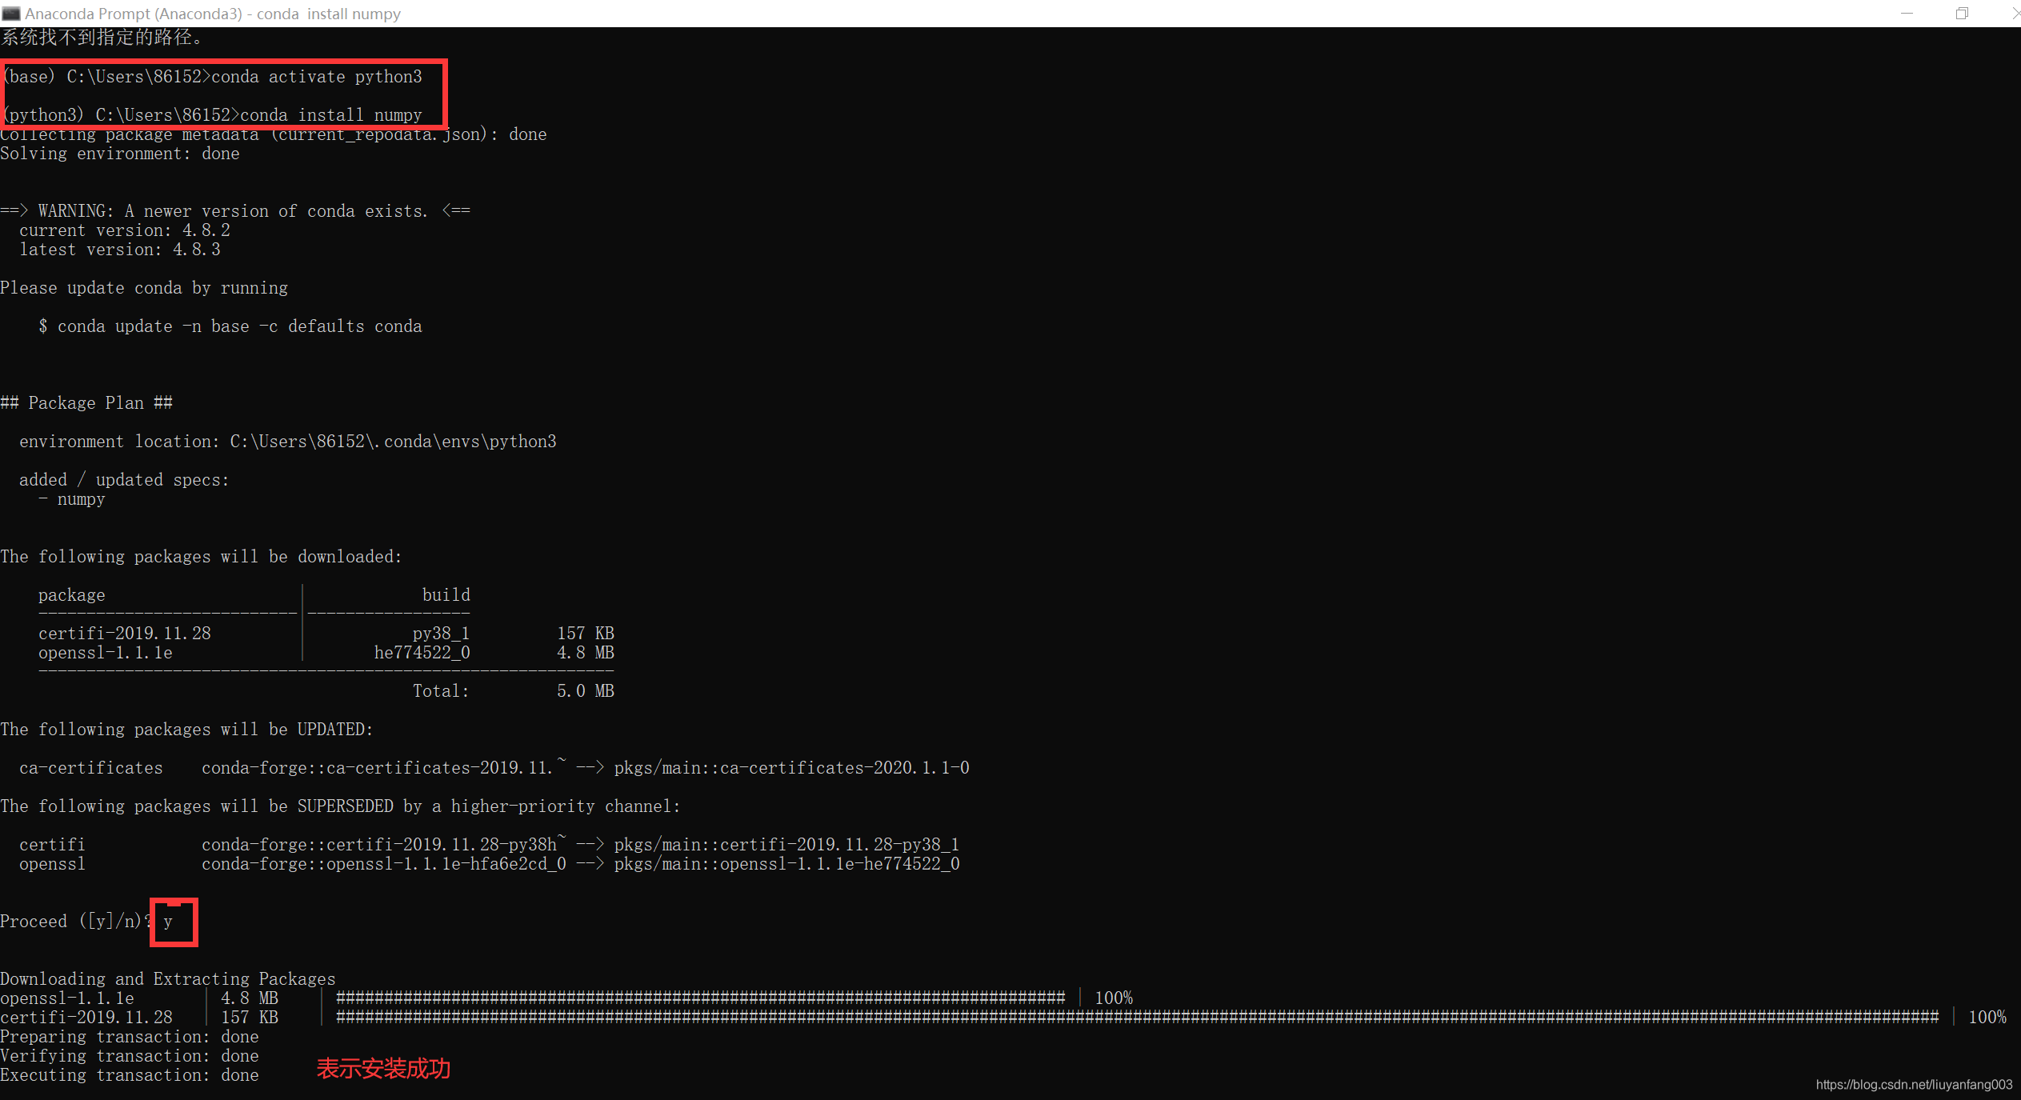The width and height of the screenshot is (2021, 1100).
Task: Click the blog.csdn.net watermark link
Action: tap(1913, 1084)
